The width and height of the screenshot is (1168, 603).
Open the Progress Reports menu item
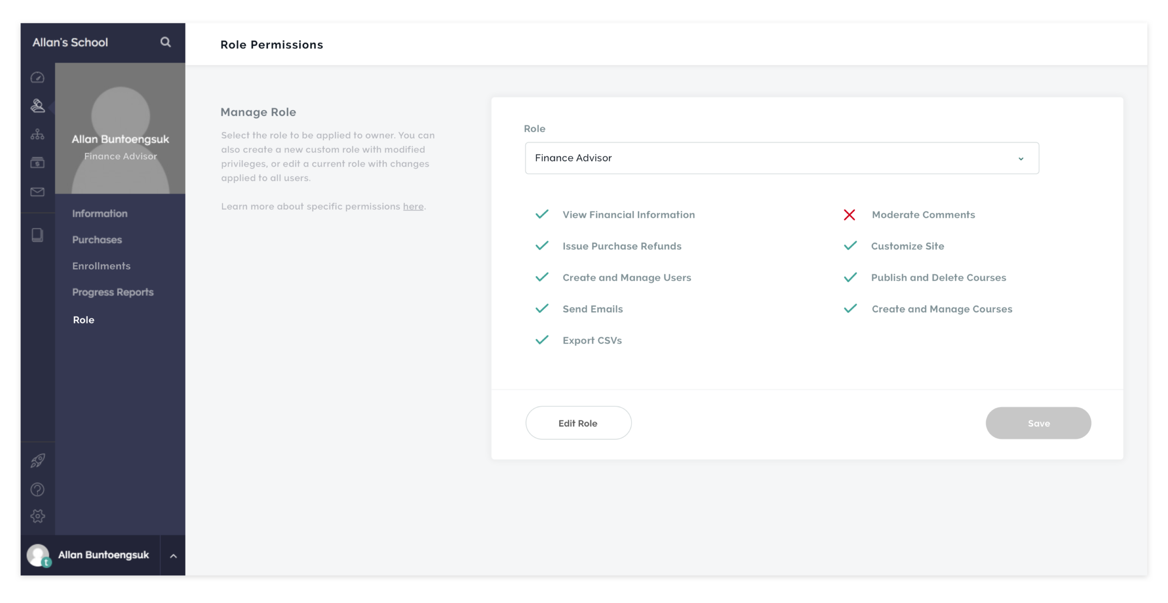[x=113, y=292]
